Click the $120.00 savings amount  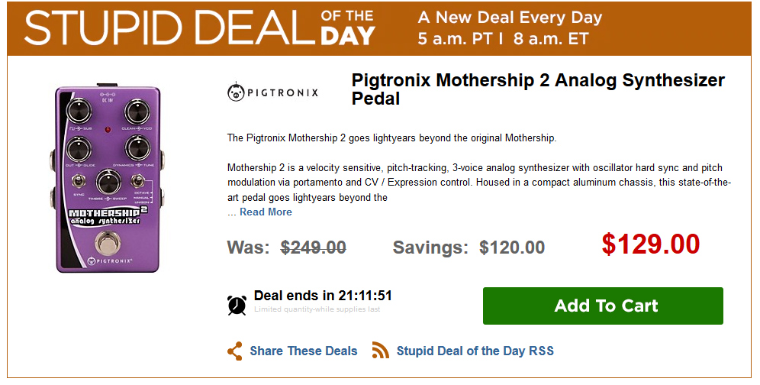pos(511,247)
